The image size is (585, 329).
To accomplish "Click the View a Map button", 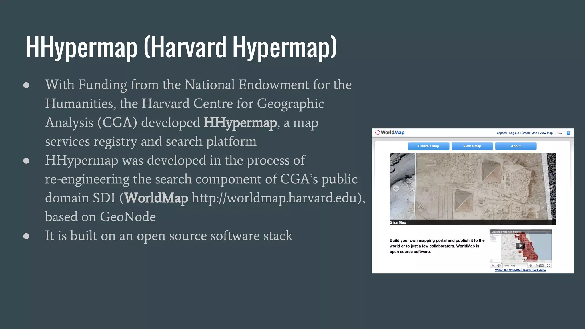I will tap(472, 146).
